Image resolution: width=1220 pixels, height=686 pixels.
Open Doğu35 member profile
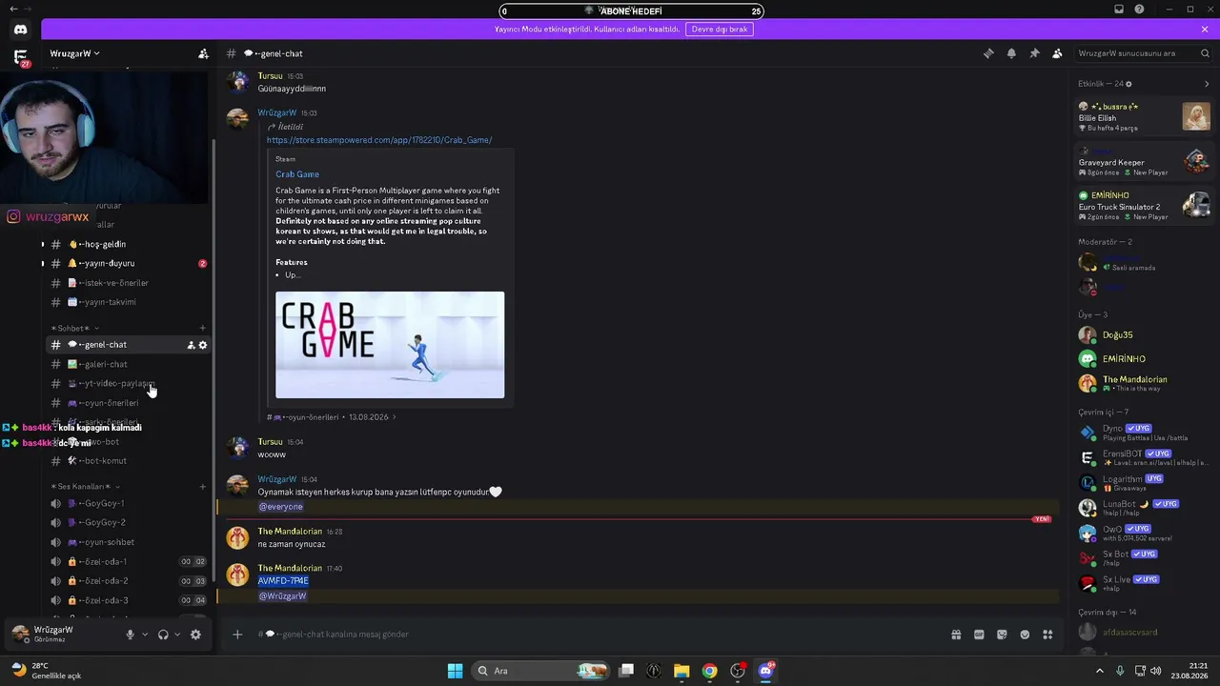(x=1144, y=335)
